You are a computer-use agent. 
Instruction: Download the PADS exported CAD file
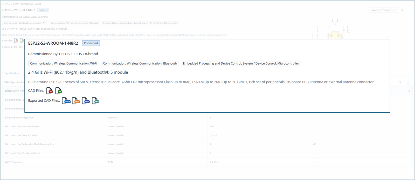pyautogui.click(x=96, y=101)
